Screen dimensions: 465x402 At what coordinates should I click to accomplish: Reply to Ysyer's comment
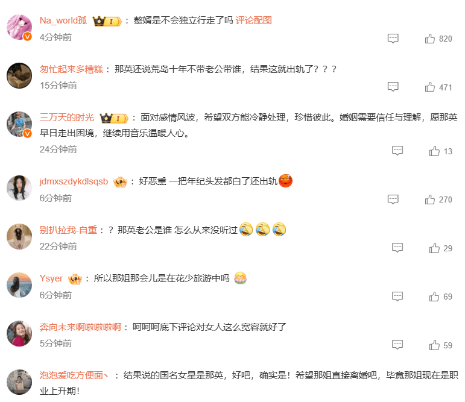(397, 296)
